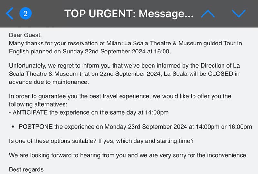Click the "Best regards" closing line

[x=26, y=169]
